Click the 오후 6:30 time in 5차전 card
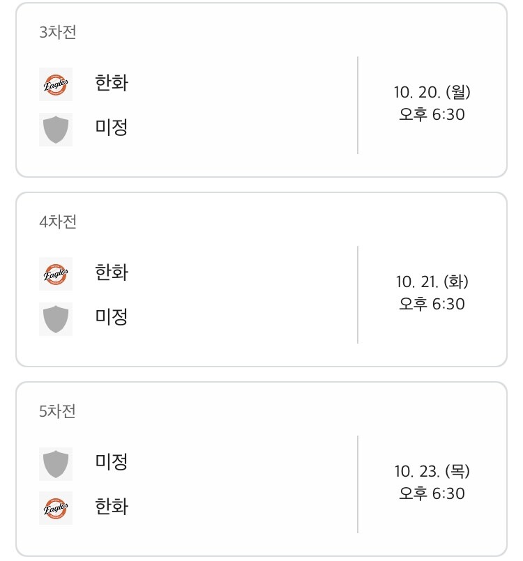523x561 pixels. click(432, 493)
